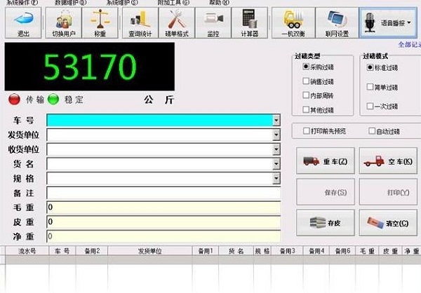Click the 备用6 column header
Screen dimensions: 421x293
(342, 251)
